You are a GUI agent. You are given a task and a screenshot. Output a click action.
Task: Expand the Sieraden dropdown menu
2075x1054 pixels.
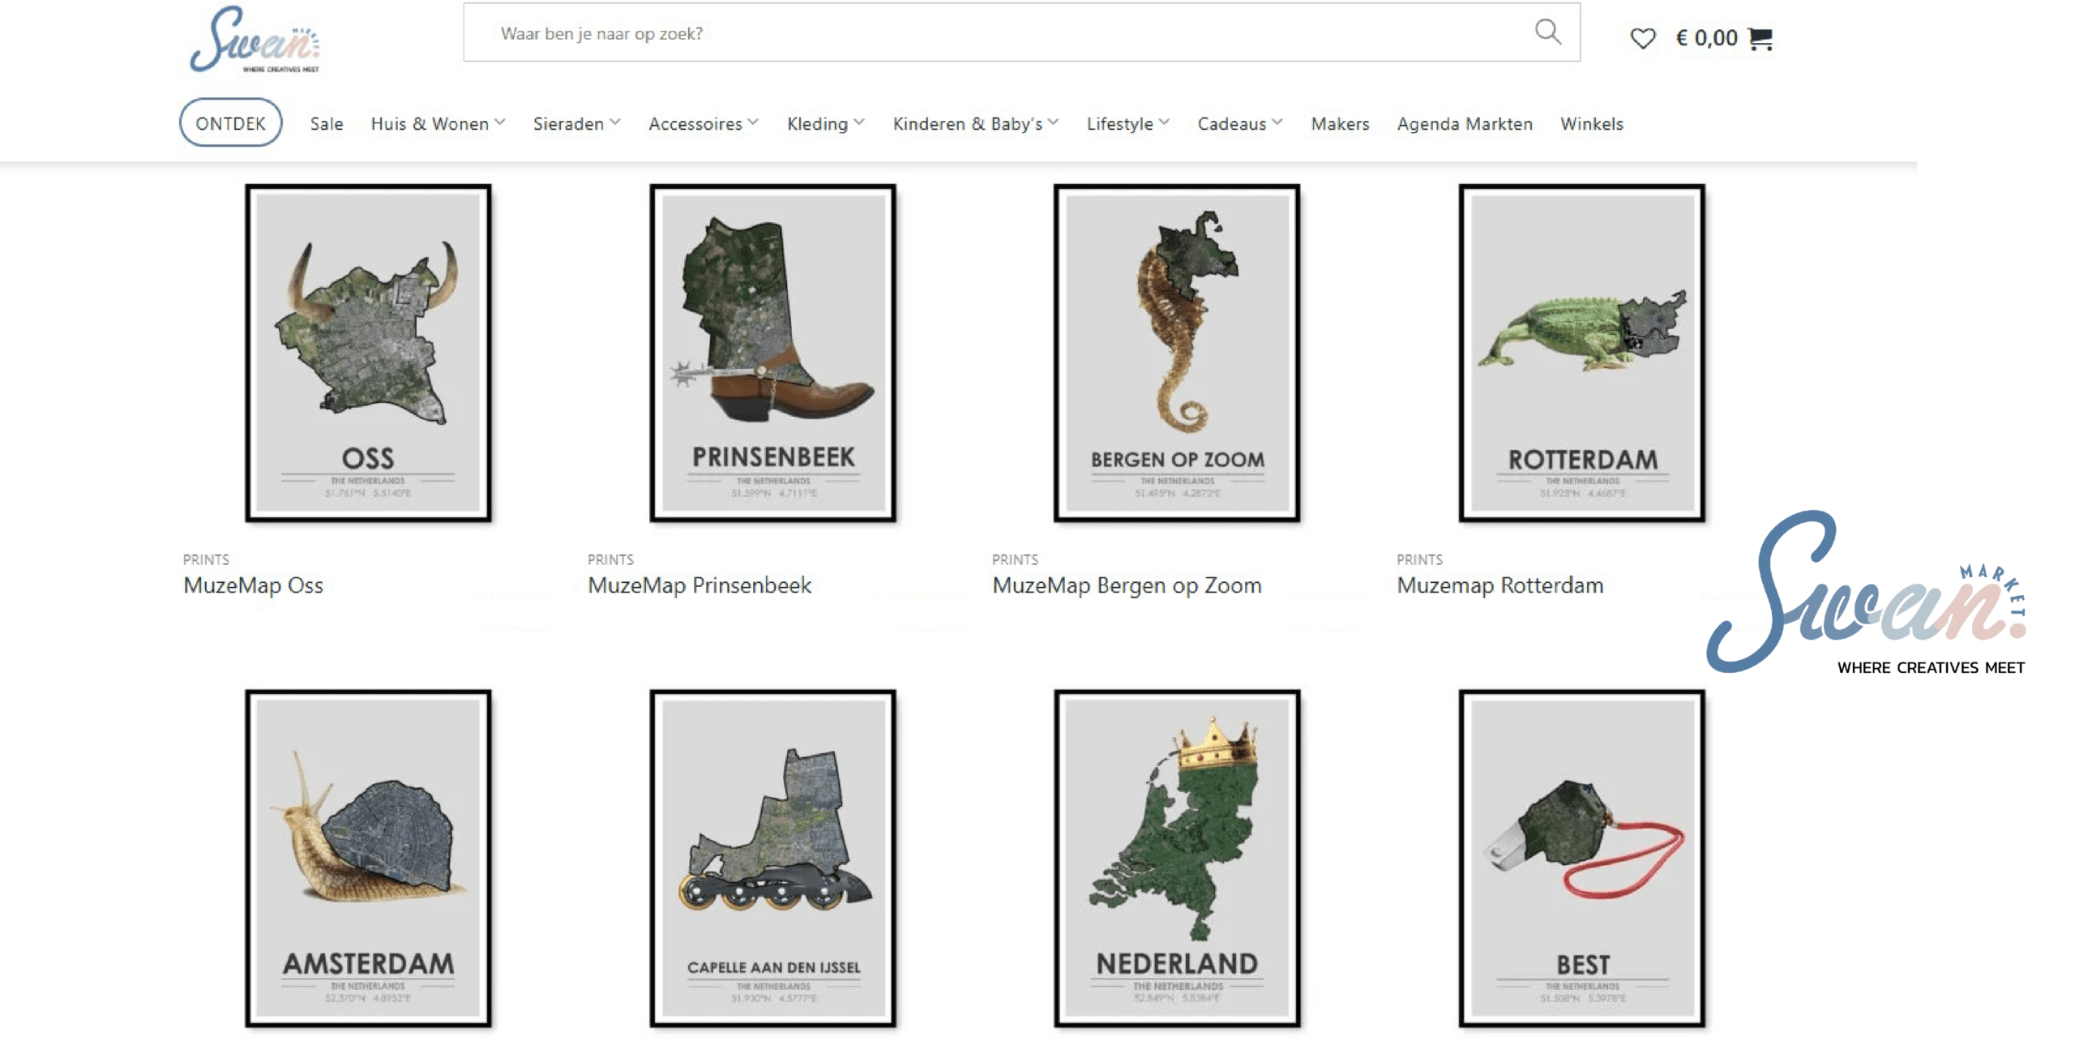tap(576, 124)
